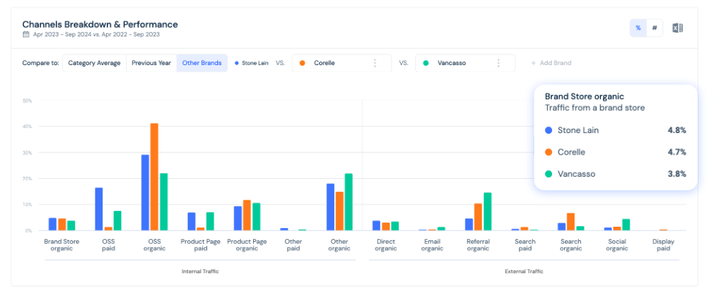Switch chart to absolute number view
Screen dimensions: 712x294
tap(655, 28)
